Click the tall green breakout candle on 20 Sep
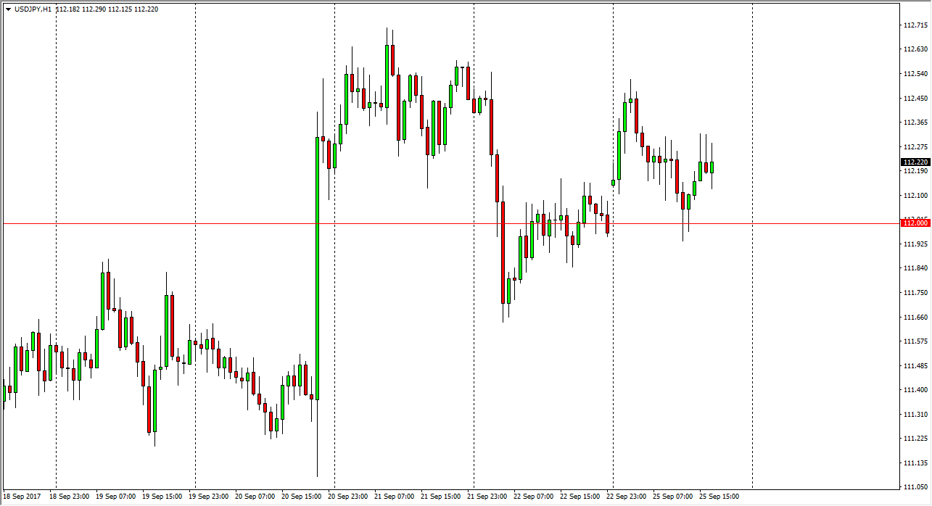 [317, 268]
